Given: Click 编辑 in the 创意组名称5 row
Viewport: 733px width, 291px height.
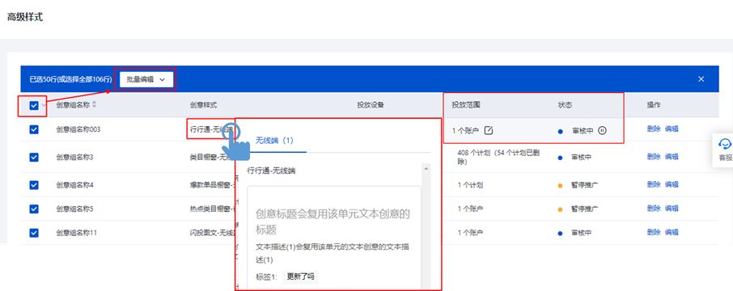Looking at the screenshot, I should 672,209.
